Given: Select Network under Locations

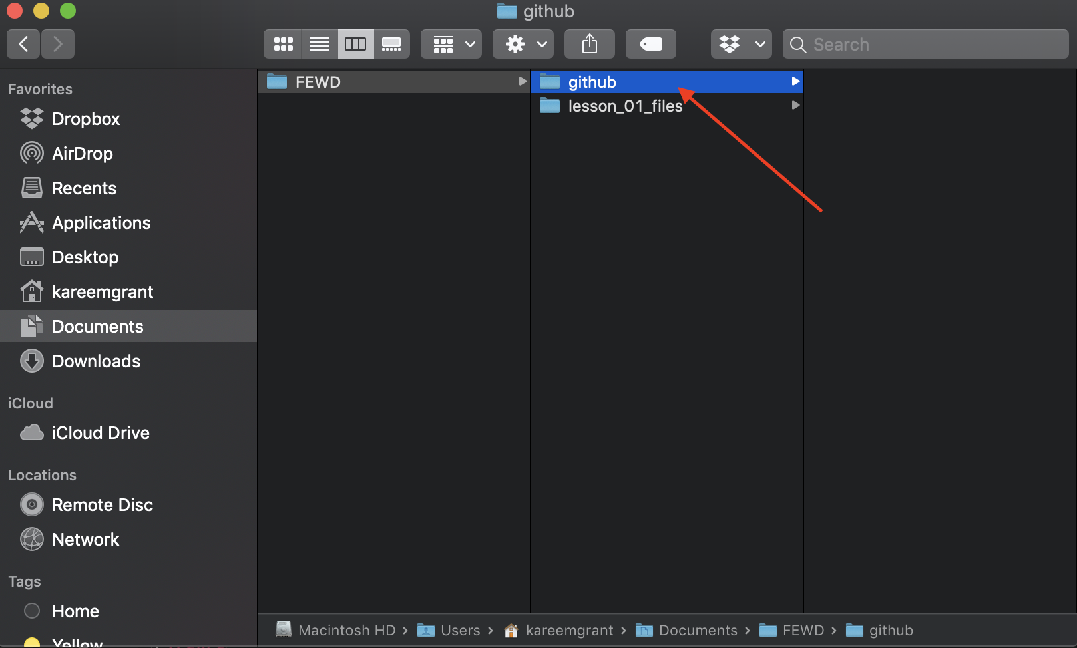Looking at the screenshot, I should click(x=128, y=540).
